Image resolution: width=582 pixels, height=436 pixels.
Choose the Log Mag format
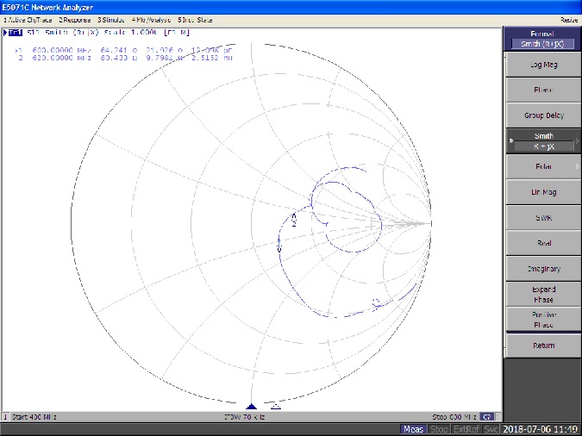pos(543,65)
